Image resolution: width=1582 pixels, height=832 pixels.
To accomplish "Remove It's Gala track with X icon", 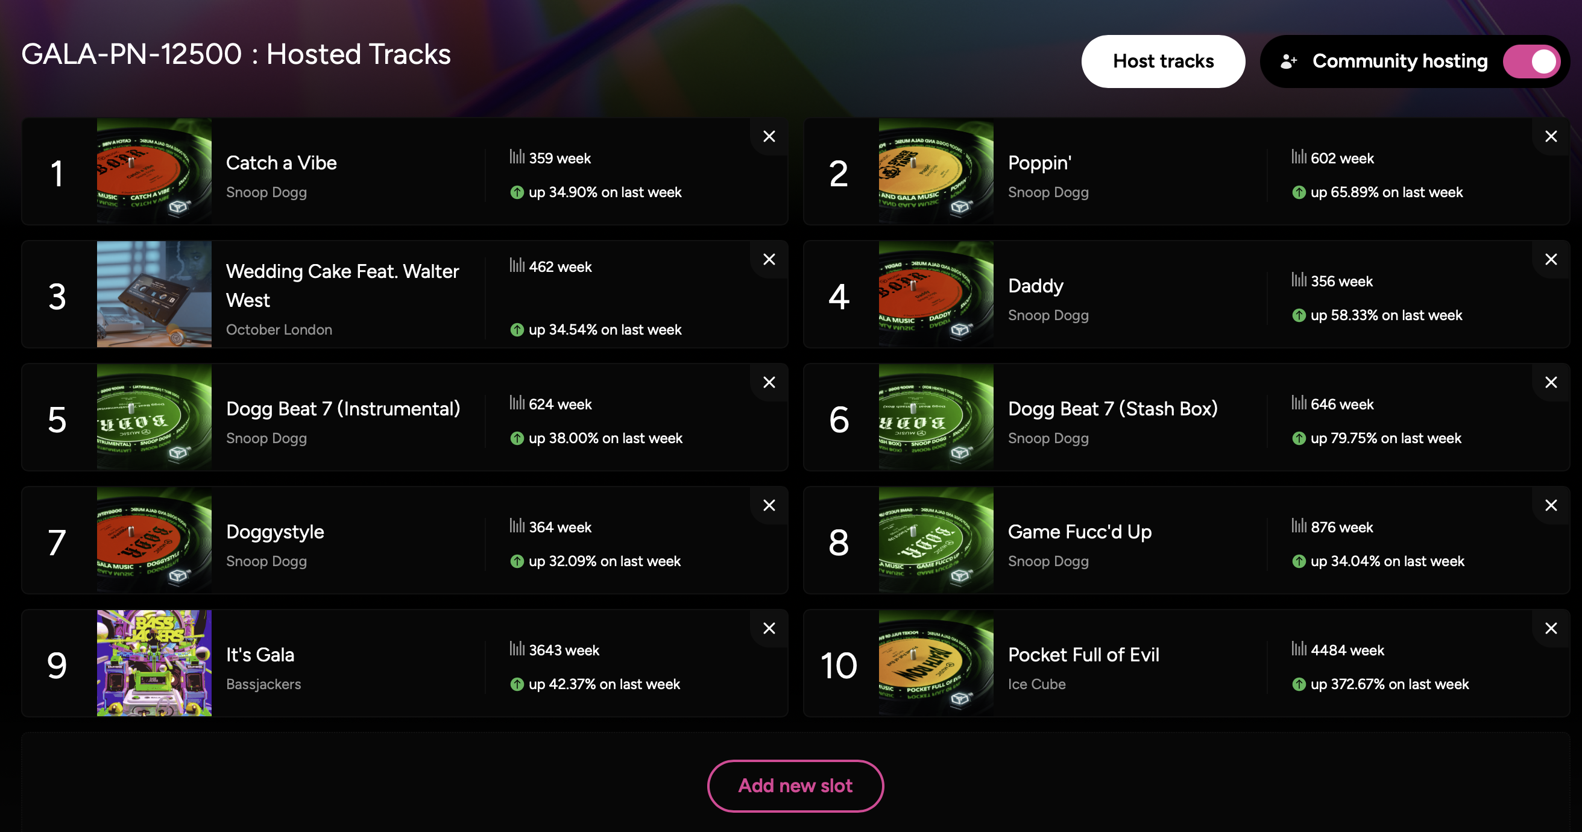I will [x=769, y=628].
